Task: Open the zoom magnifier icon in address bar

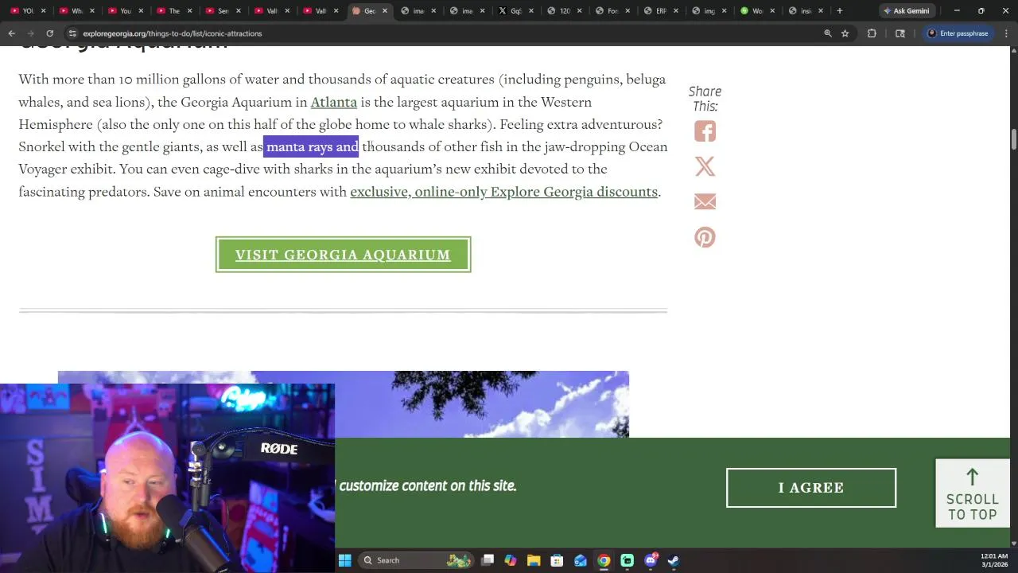Action: coord(827,33)
